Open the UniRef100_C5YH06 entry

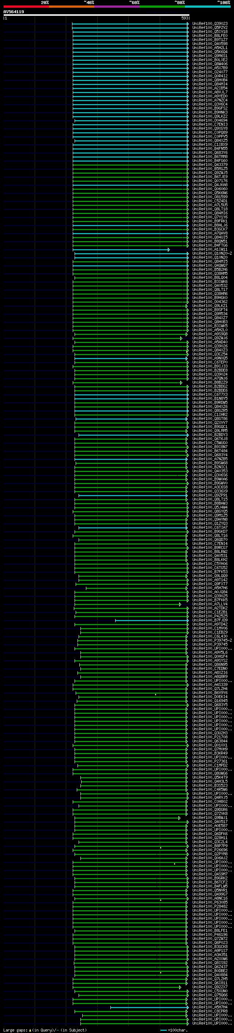click(210, 564)
